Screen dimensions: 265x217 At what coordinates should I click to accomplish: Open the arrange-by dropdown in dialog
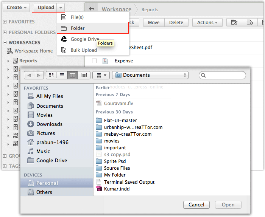pyautogui.click(x=101, y=75)
